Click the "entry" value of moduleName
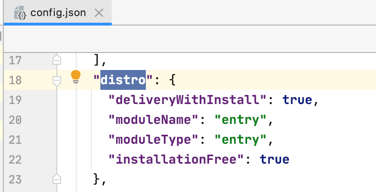 click(x=241, y=120)
